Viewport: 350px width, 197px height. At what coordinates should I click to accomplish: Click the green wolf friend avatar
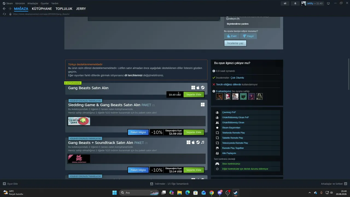[243, 96]
